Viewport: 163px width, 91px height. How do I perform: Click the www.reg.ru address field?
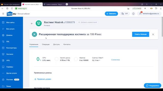[x=21, y=8]
